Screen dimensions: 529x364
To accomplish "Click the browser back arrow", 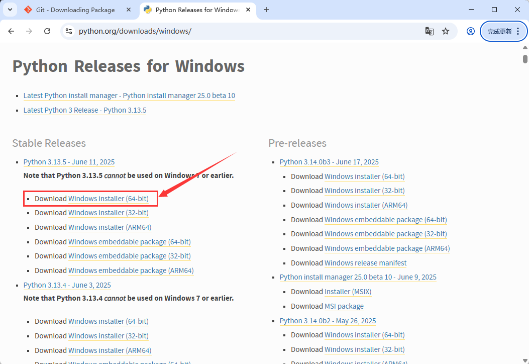I will 11,31.
